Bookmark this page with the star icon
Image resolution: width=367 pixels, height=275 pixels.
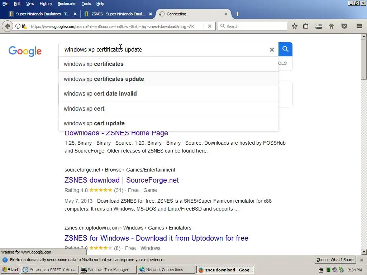tap(295, 26)
